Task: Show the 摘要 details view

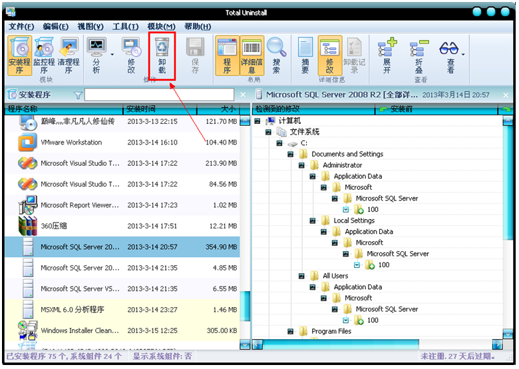Action: coord(305,56)
